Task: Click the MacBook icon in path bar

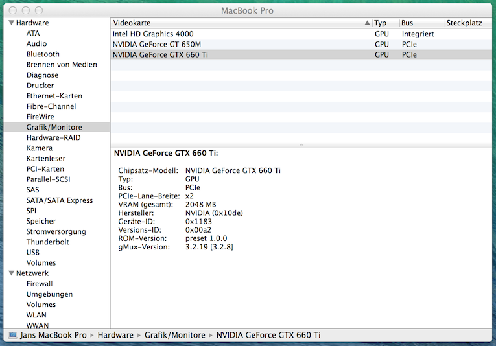Action: point(13,335)
